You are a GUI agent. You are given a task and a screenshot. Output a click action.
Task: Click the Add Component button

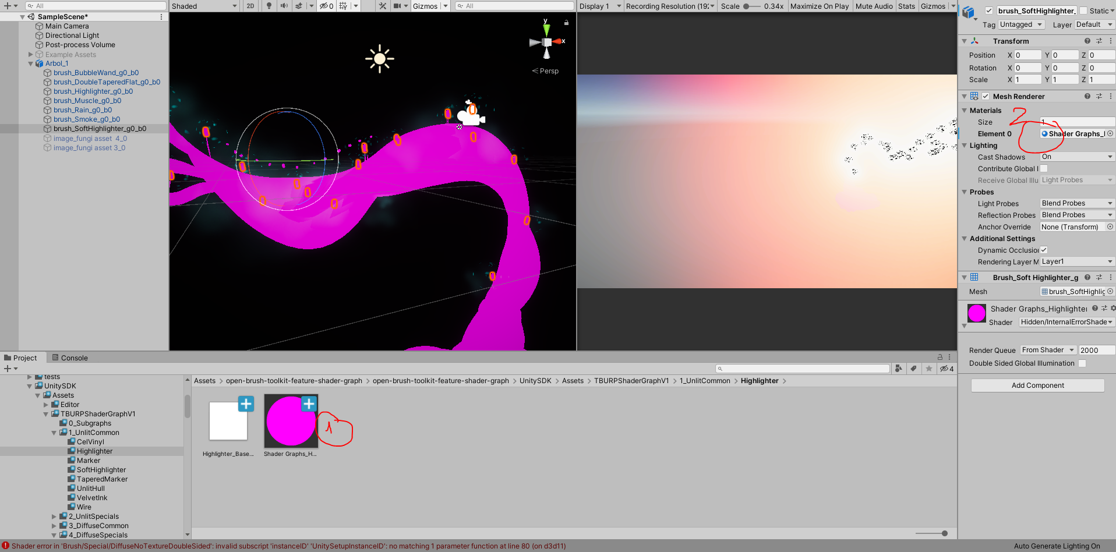point(1037,385)
